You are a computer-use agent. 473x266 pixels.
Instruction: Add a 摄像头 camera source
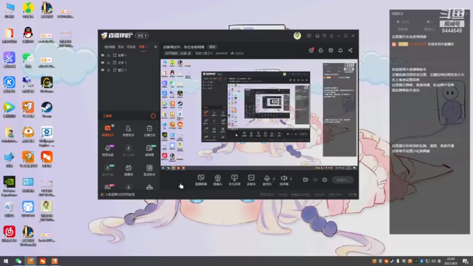[x=218, y=180]
